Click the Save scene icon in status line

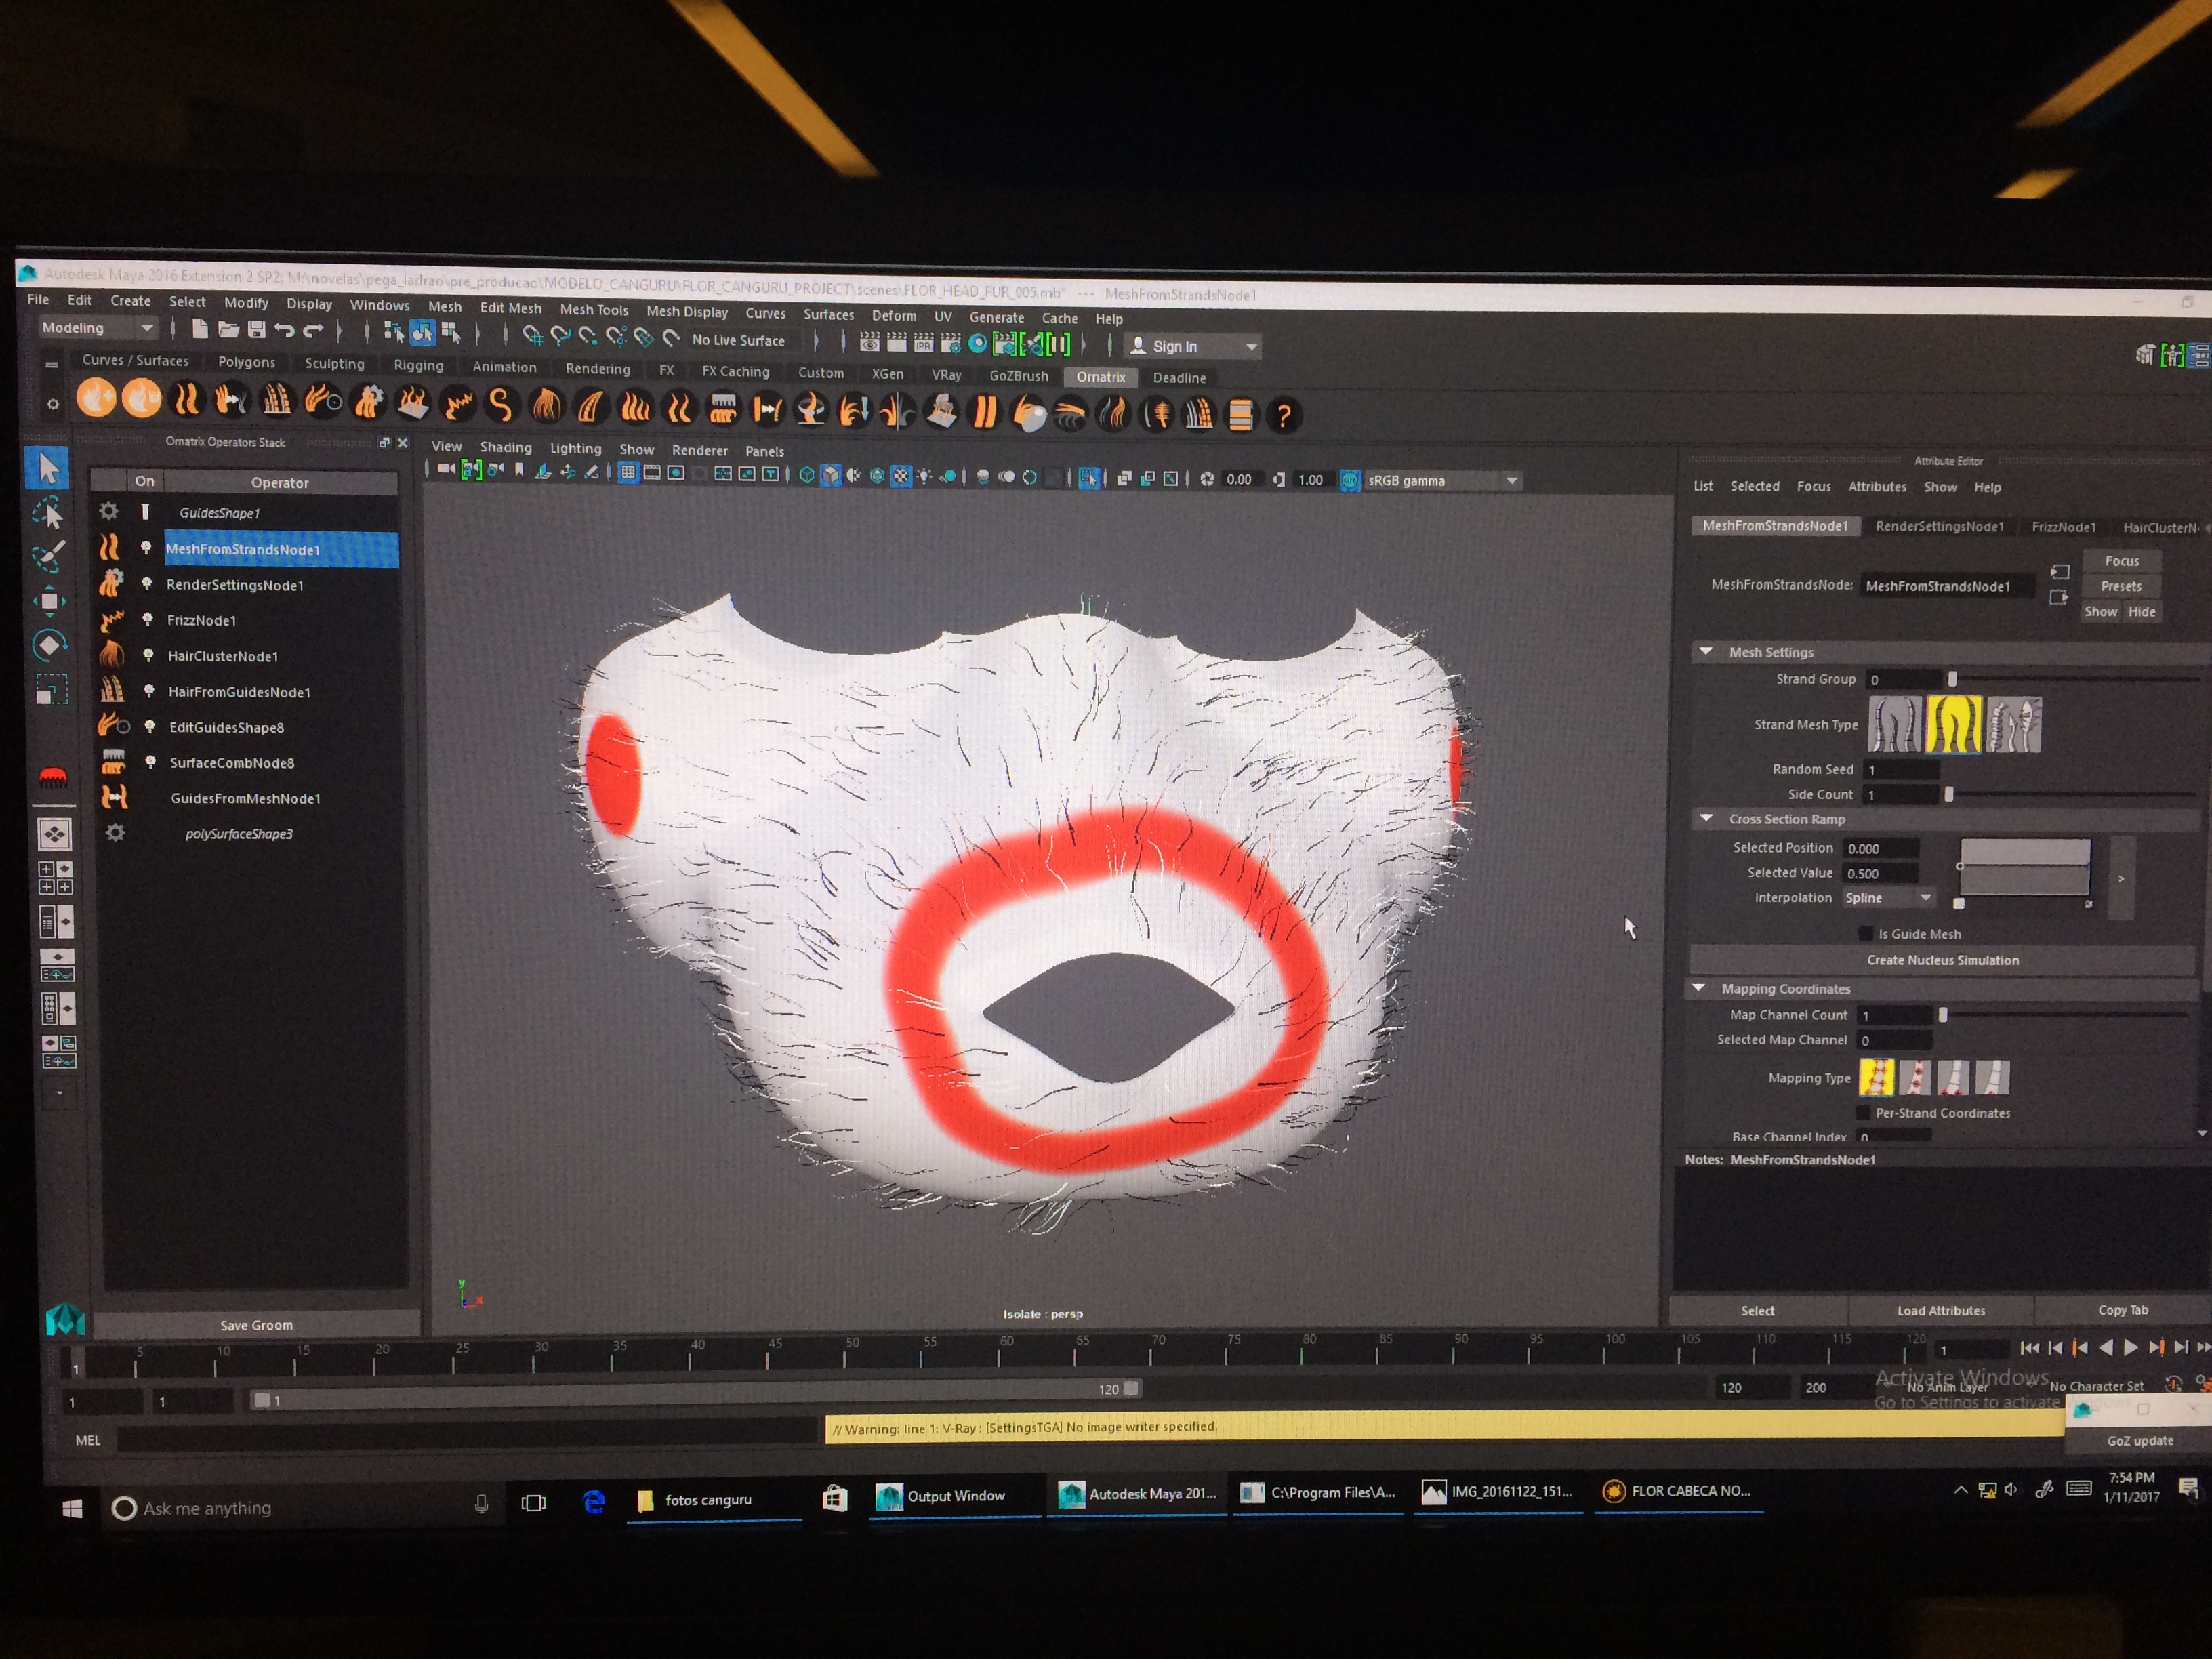[x=257, y=330]
